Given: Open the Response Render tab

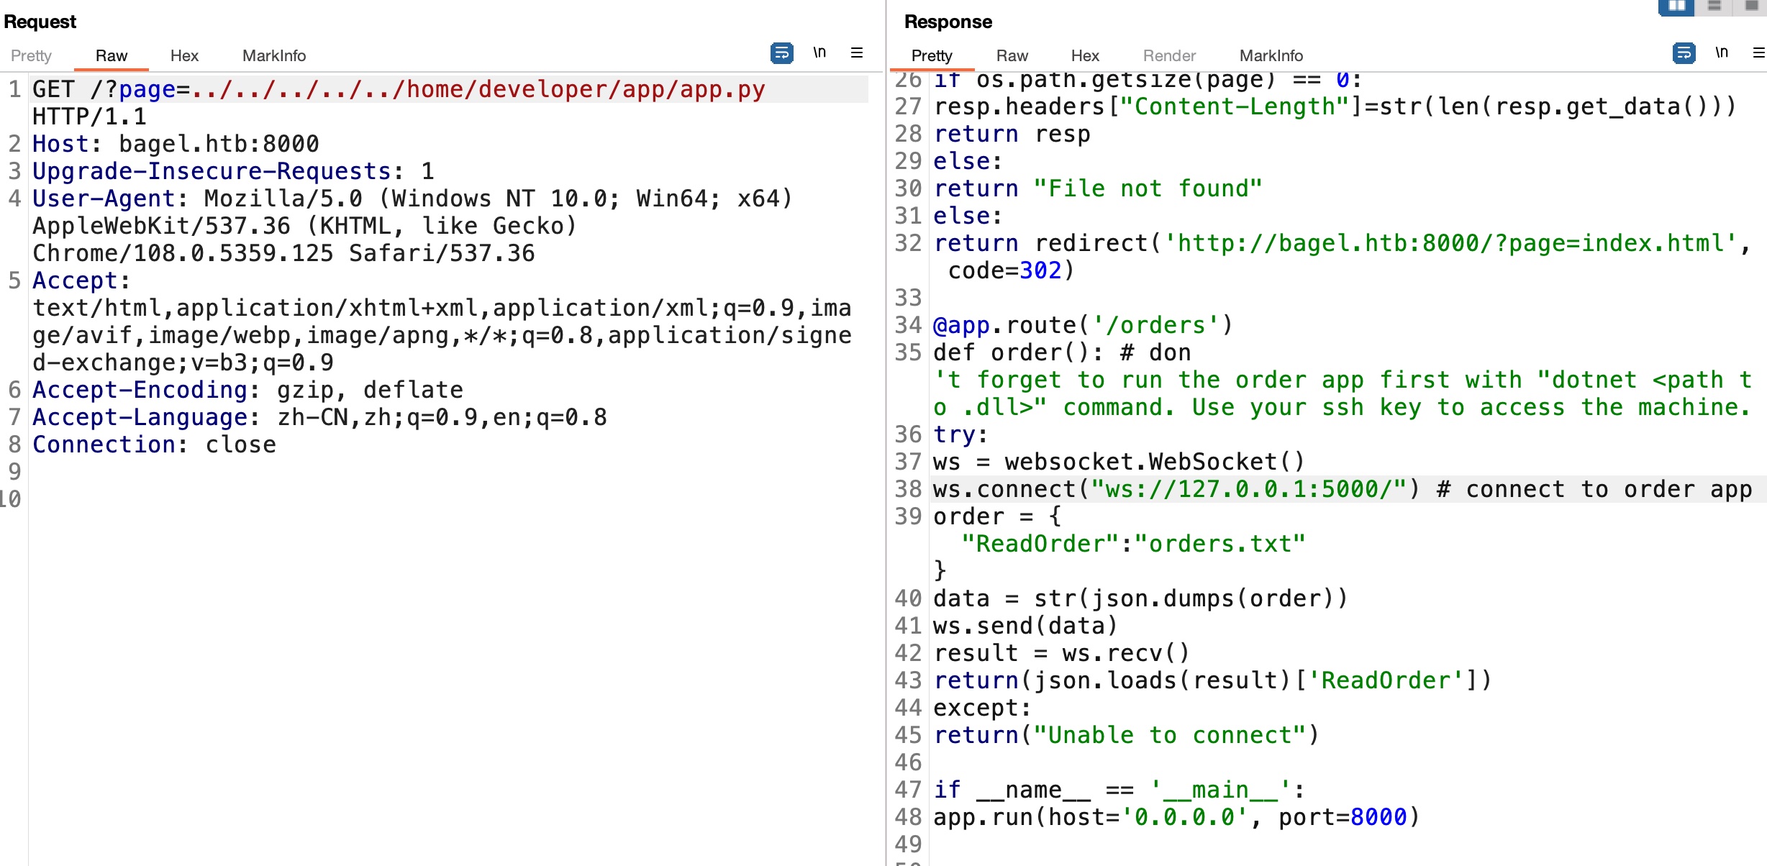Looking at the screenshot, I should click(x=1169, y=55).
